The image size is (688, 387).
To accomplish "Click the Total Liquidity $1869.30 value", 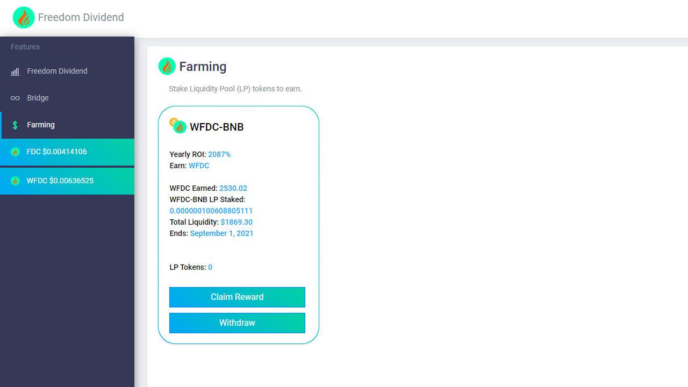I will click(x=236, y=222).
